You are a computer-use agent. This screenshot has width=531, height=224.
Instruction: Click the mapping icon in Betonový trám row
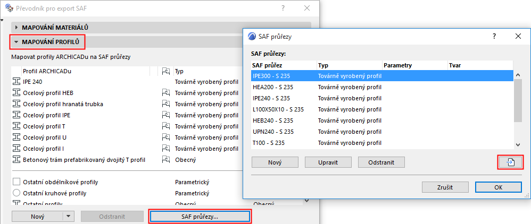tap(165, 159)
